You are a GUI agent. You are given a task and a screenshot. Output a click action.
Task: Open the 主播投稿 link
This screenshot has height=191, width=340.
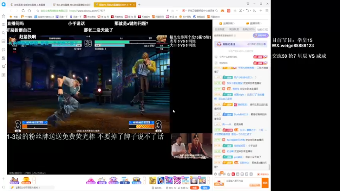227,23
